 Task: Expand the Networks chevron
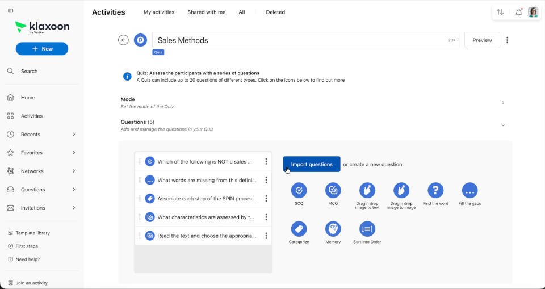pyautogui.click(x=74, y=171)
